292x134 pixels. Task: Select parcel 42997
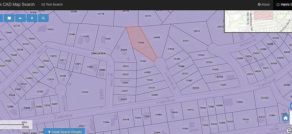pos(91,67)
